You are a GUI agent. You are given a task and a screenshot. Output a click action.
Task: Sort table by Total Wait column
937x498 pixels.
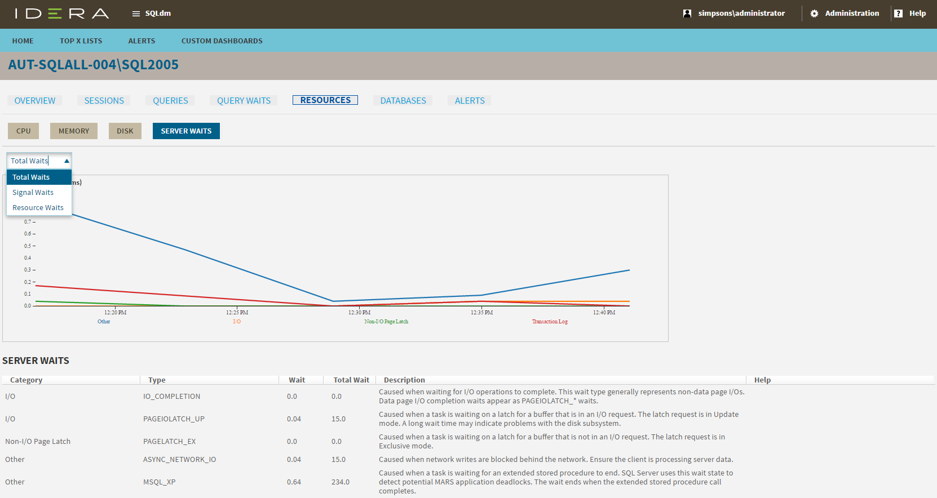click(x=351, y=380)
